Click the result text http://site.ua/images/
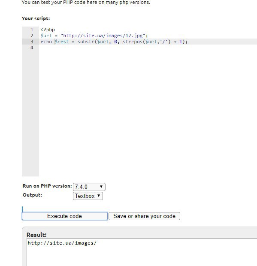This screenshot has height=266, width=257. coord(62,243)
